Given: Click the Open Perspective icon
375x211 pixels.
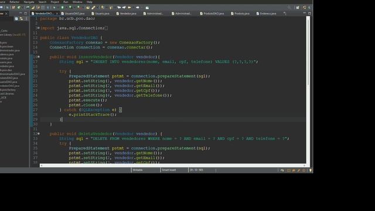Looking at the screenshot, I should click(298, 8).
